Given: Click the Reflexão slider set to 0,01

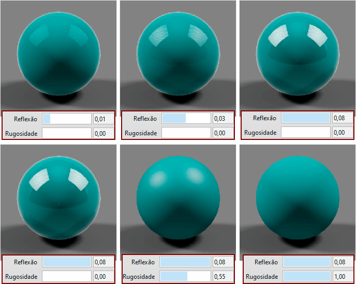Looking at the screenshot, I should [66, 119].
